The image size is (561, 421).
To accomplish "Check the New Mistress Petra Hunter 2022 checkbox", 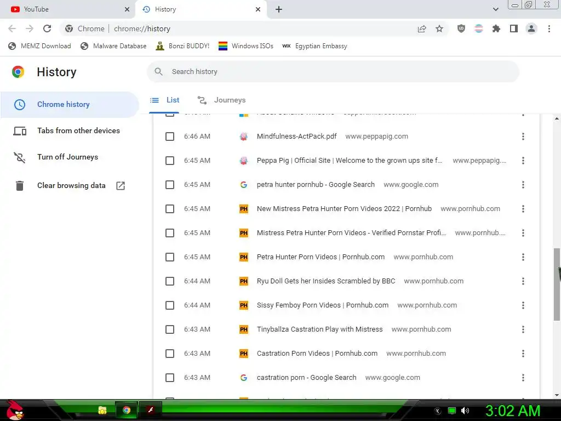I will pos(170,209).
